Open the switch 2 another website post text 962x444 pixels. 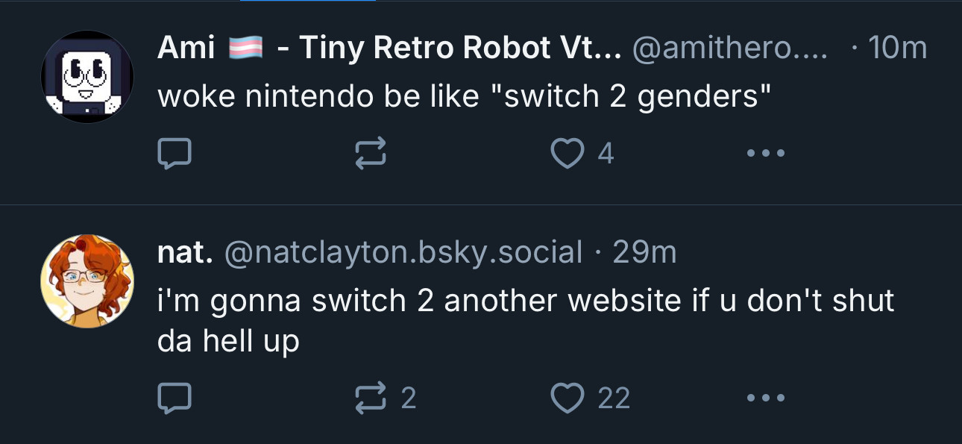(526, 321)
